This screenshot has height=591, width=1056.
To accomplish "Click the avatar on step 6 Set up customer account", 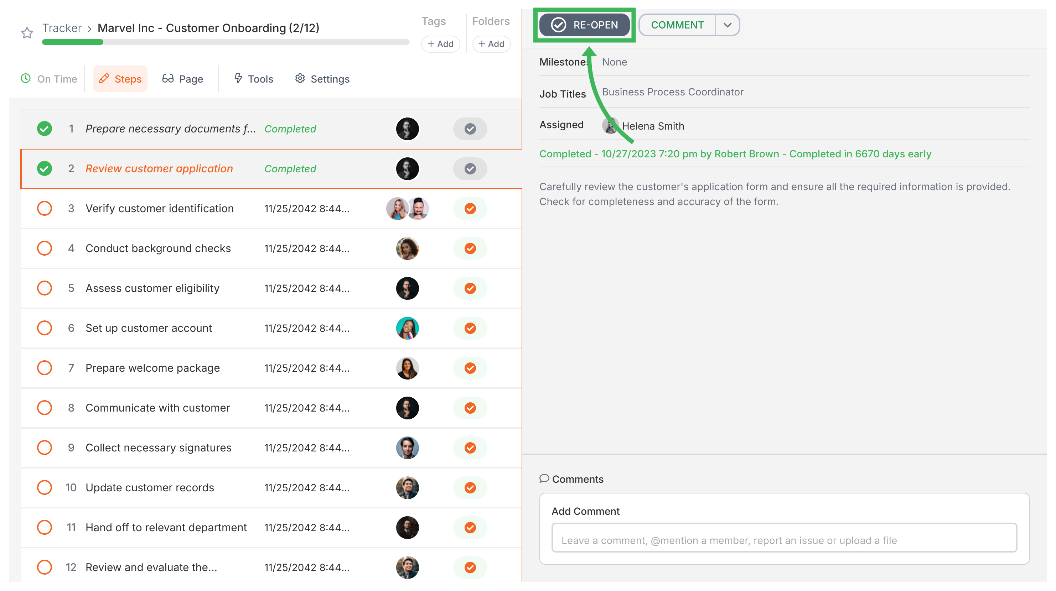I will tap(408, 328).
